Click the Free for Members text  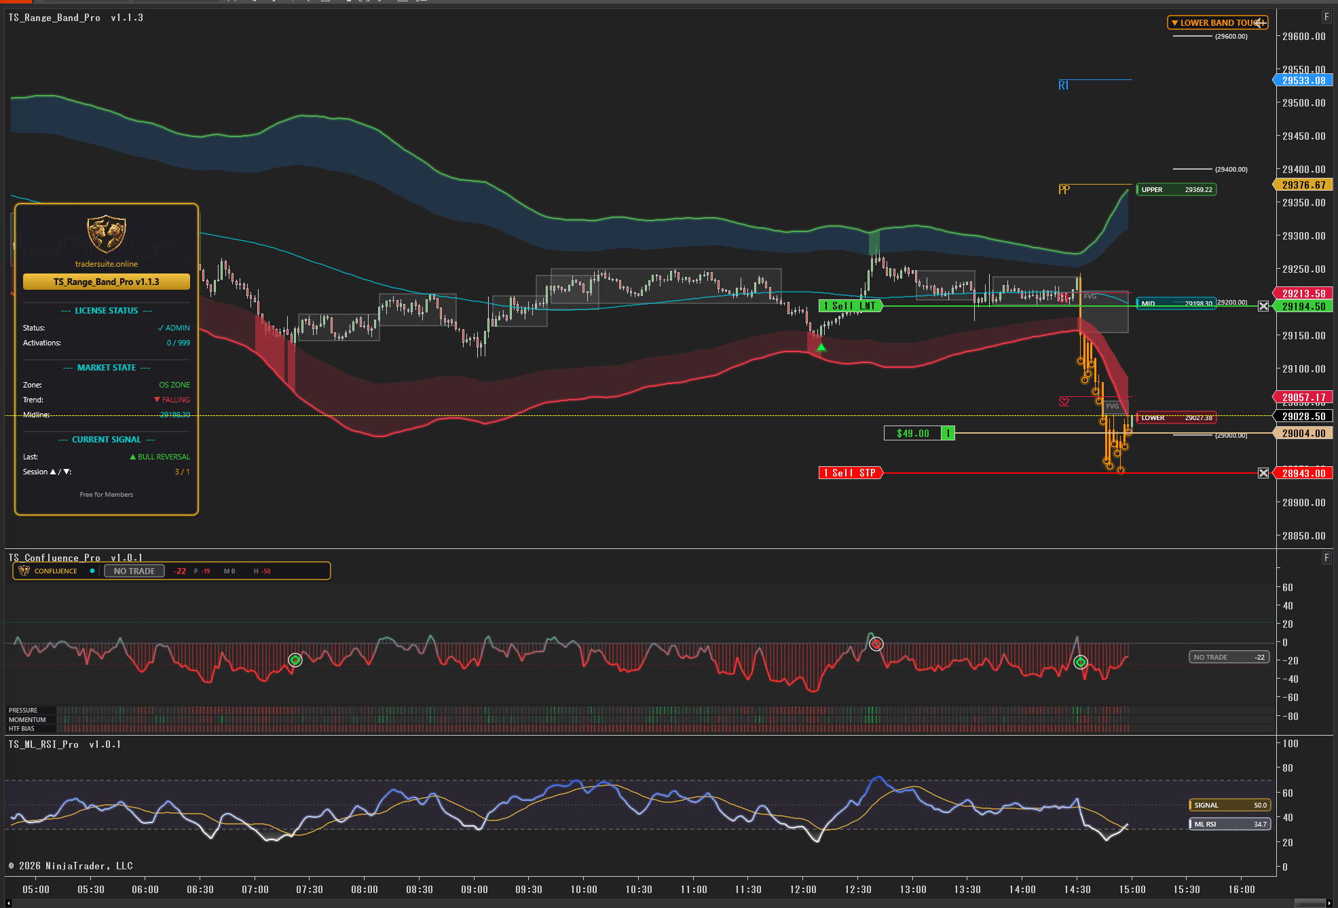pyautogui.click(x=107, y=495)
